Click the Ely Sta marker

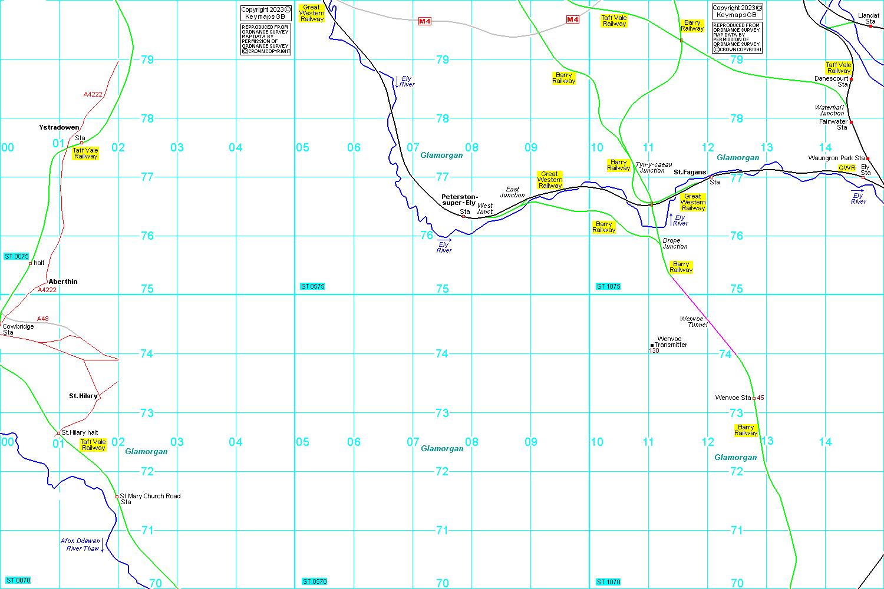(x=863, y=177)
